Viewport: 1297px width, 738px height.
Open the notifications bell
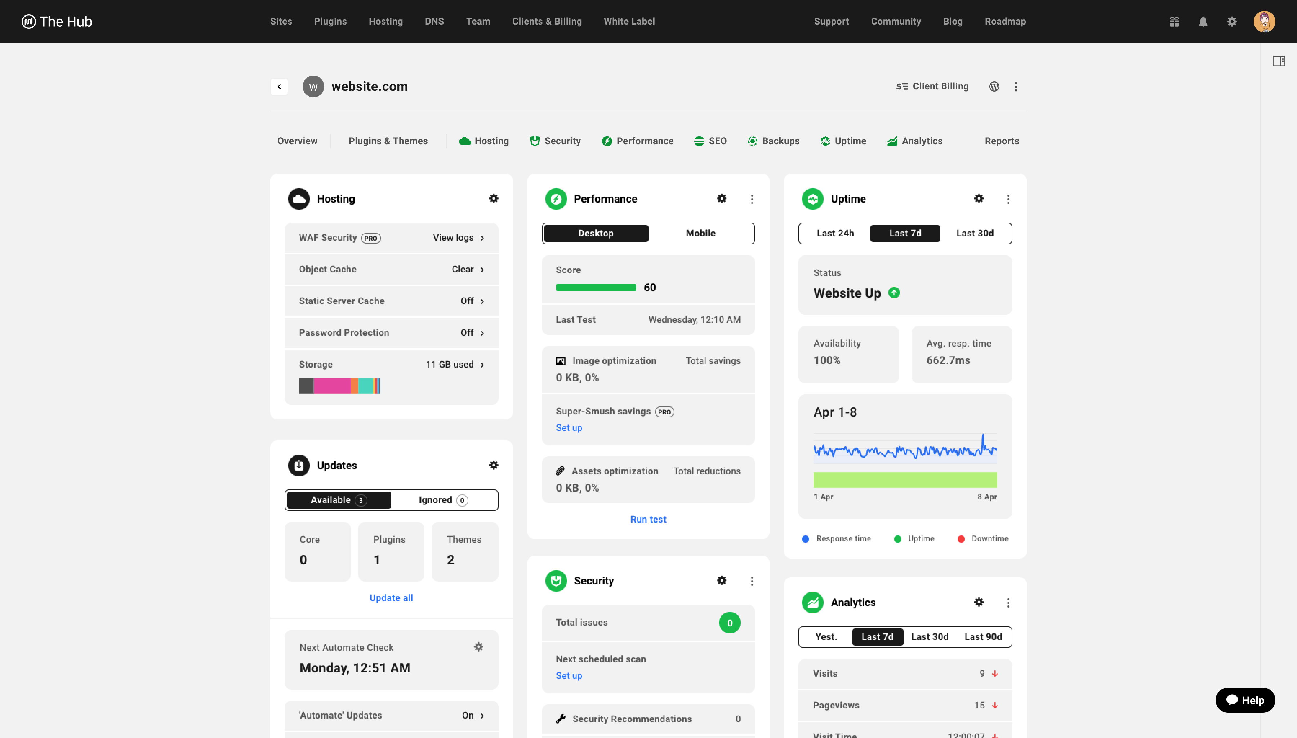point(1203,21)
